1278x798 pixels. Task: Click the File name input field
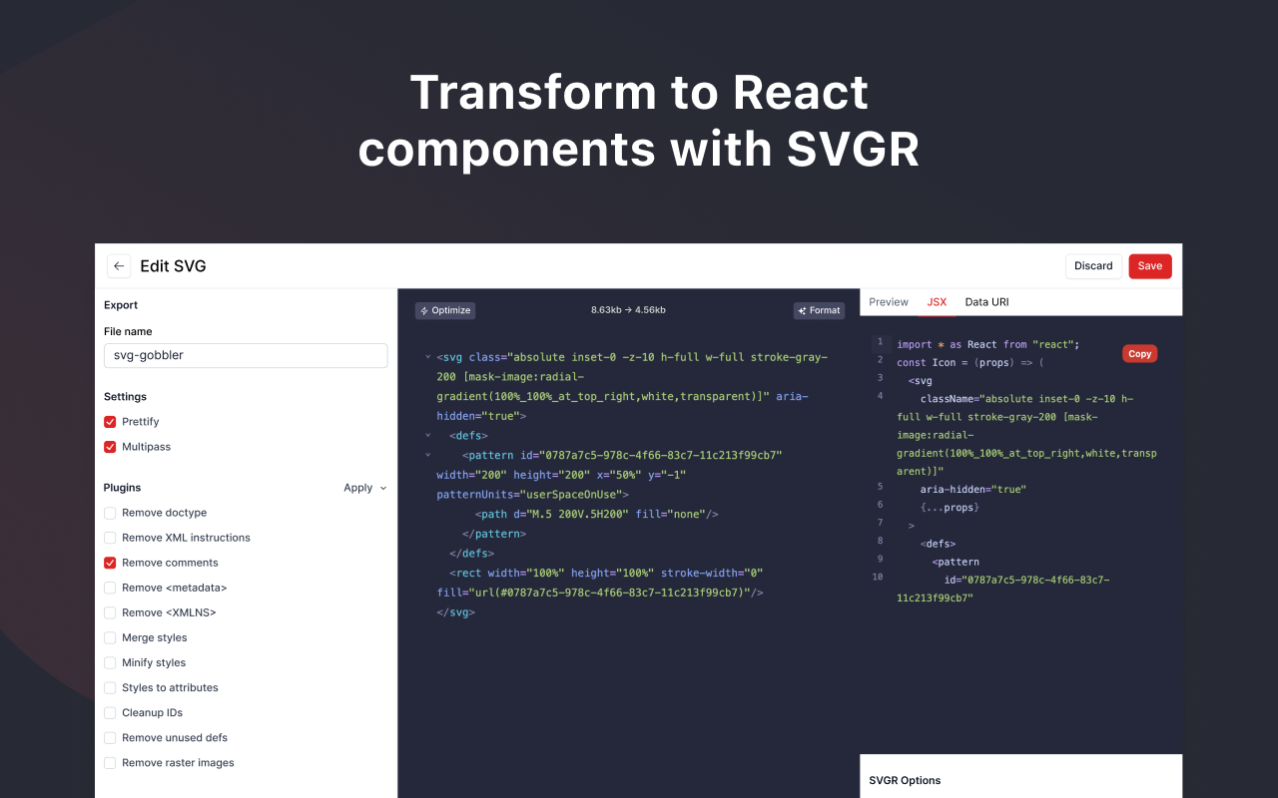pos(246,355)
